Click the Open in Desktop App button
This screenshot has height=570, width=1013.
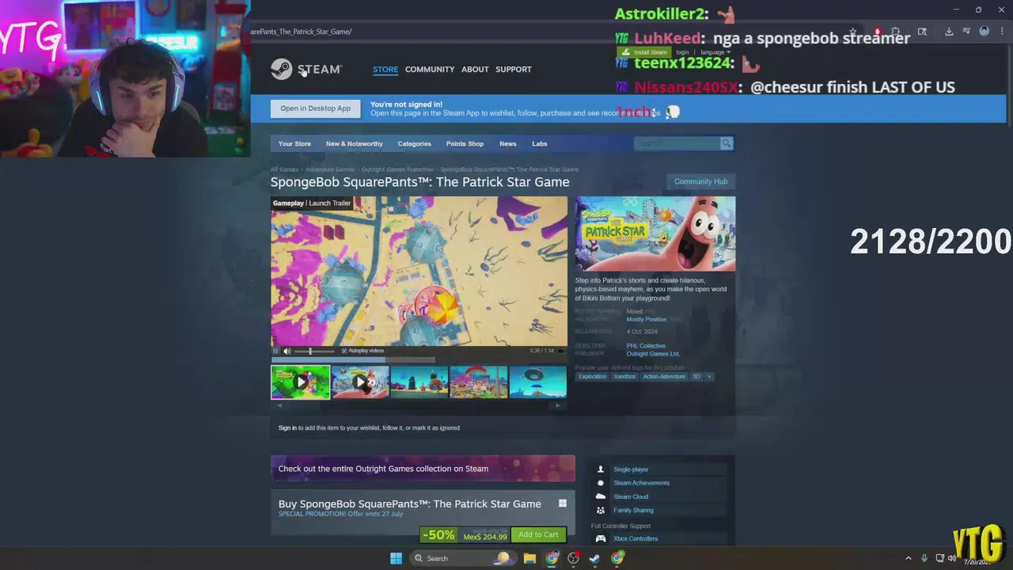pyautogui.click(x=315, y=108)
